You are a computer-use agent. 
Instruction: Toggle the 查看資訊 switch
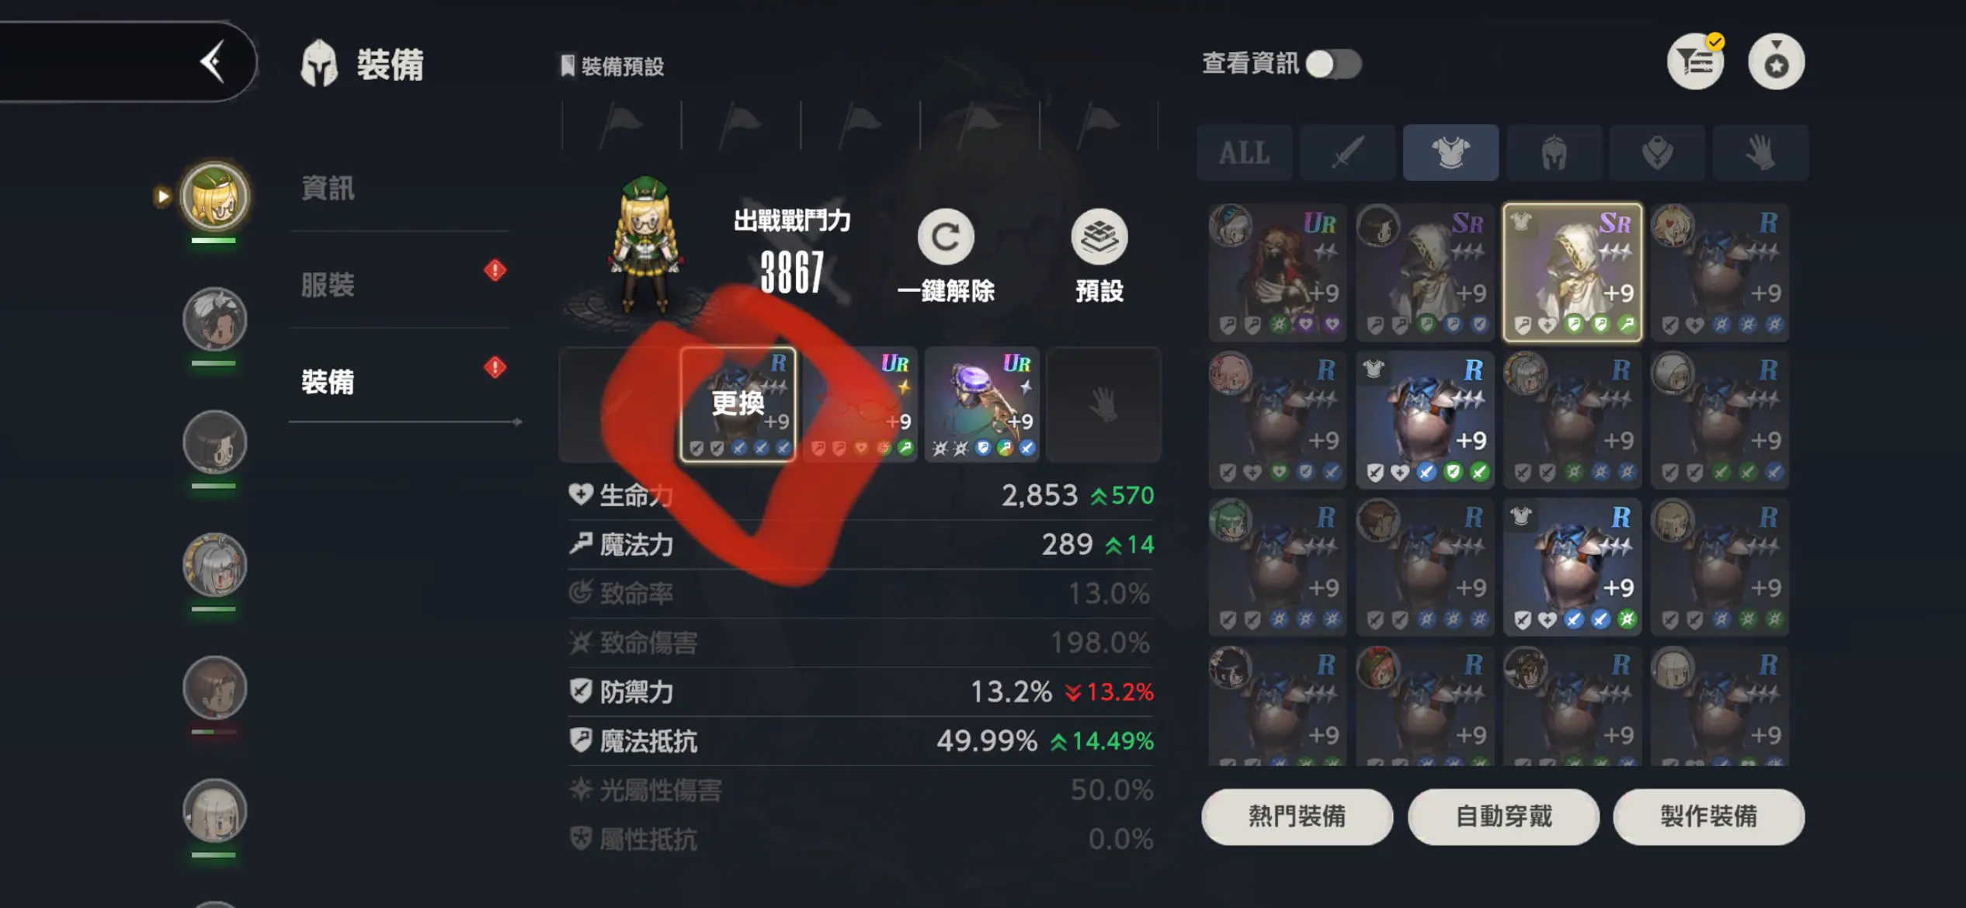coord(1333,64)
